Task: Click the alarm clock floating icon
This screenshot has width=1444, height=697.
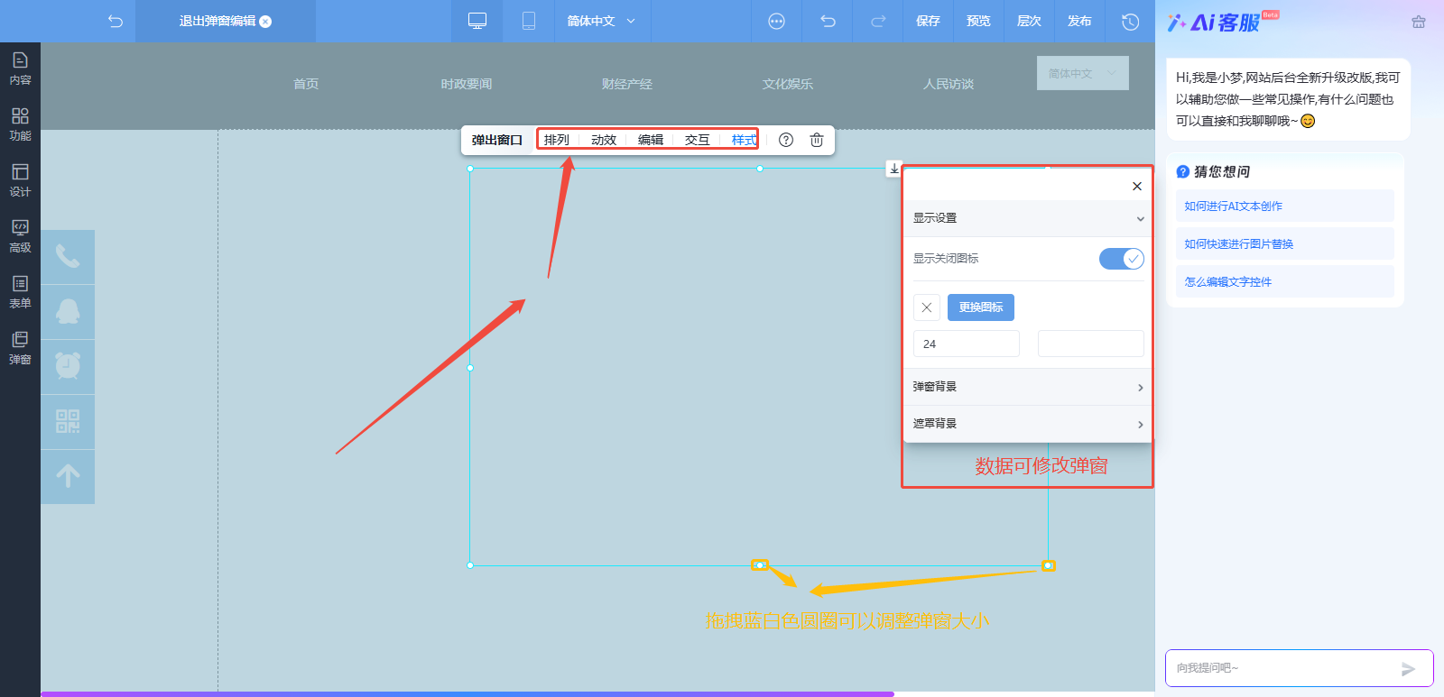Action: point(68,366)
